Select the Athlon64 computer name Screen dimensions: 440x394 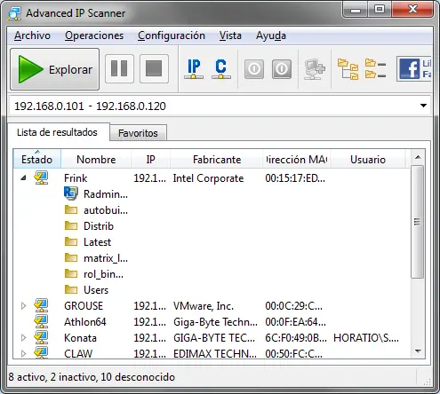[x=85, y=322]
